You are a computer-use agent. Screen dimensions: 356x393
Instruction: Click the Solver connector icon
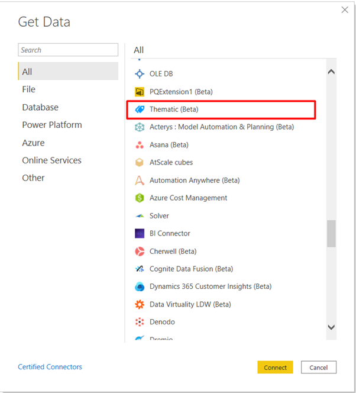140,216
